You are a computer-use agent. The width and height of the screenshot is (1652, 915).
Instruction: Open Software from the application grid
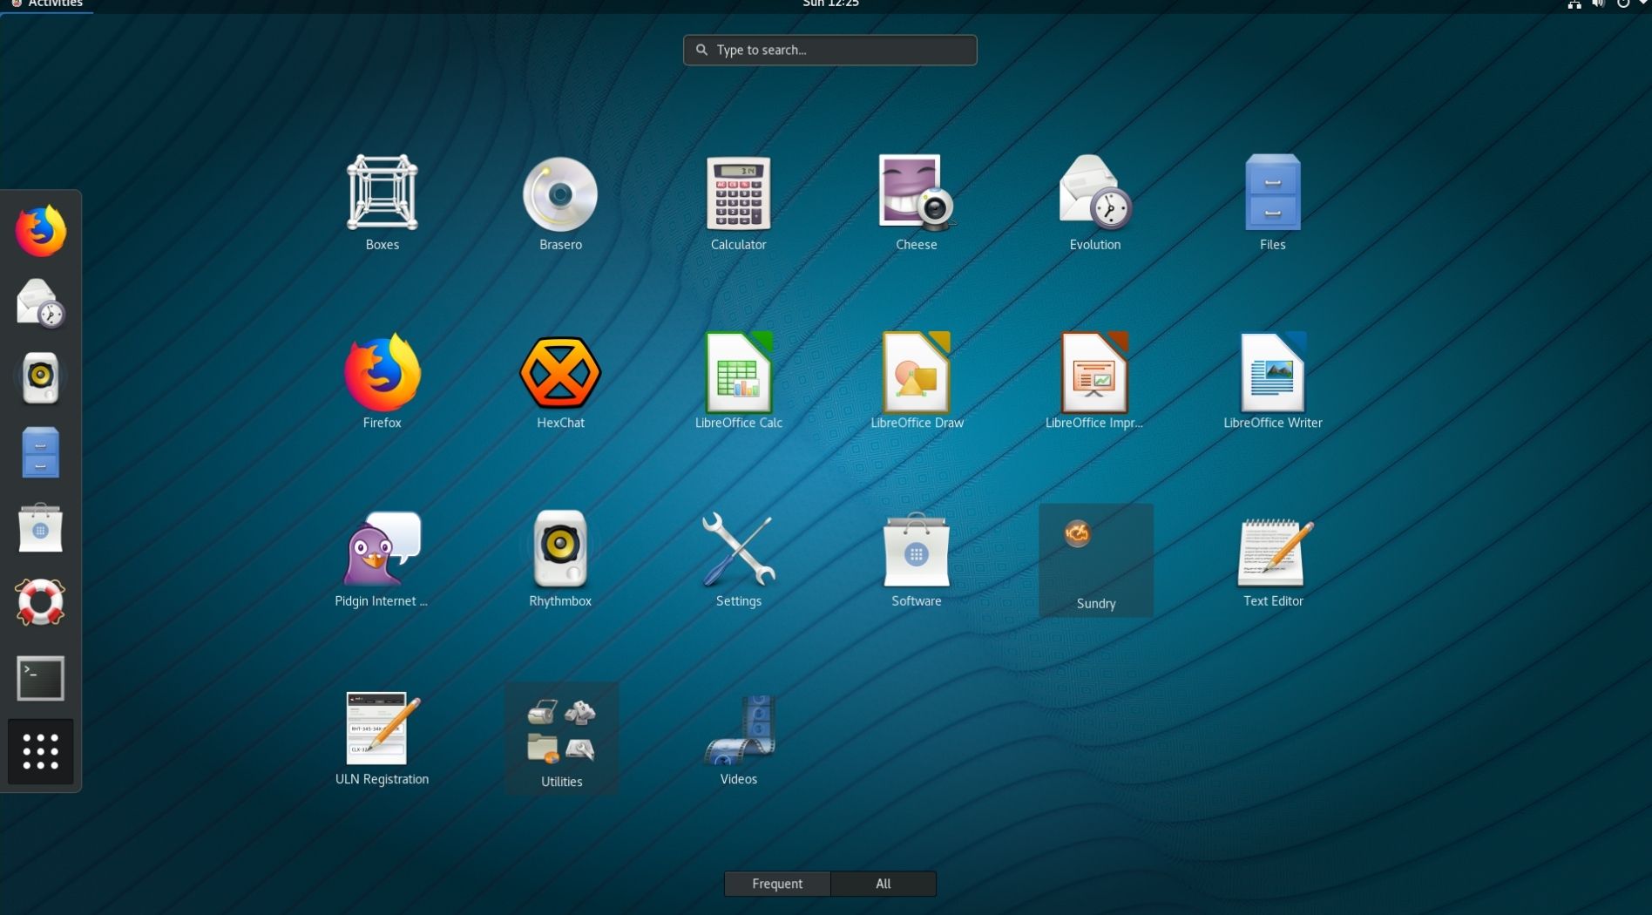tap(917, 560)
